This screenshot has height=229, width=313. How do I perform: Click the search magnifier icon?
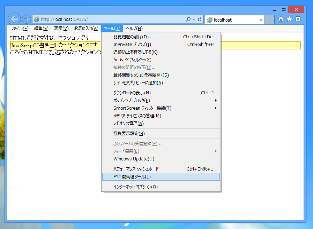(188, 19)
